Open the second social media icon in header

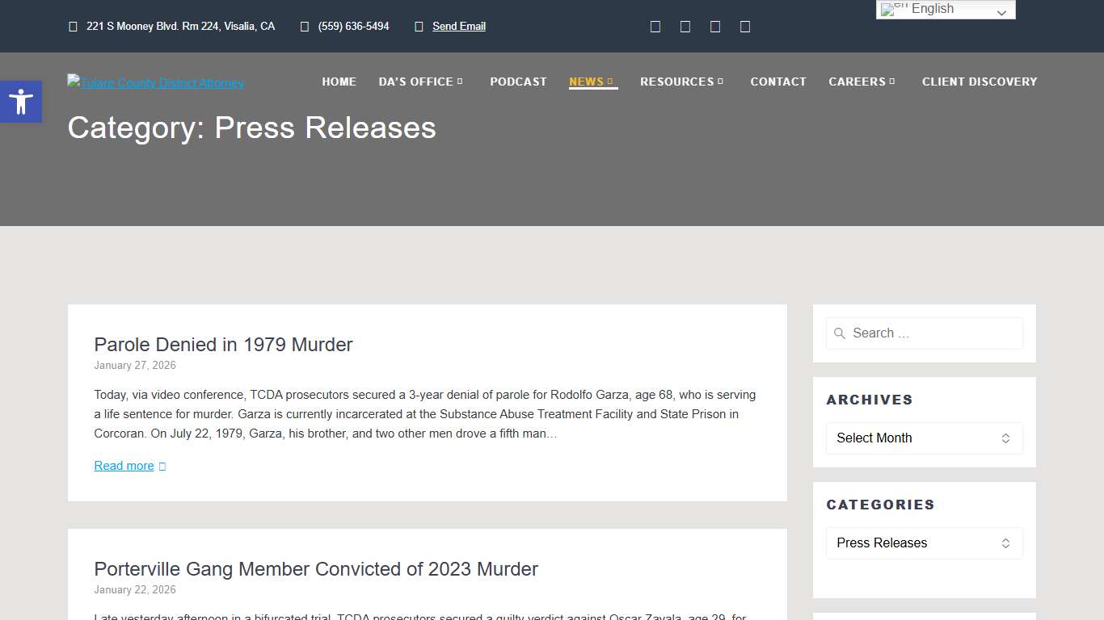685,26
